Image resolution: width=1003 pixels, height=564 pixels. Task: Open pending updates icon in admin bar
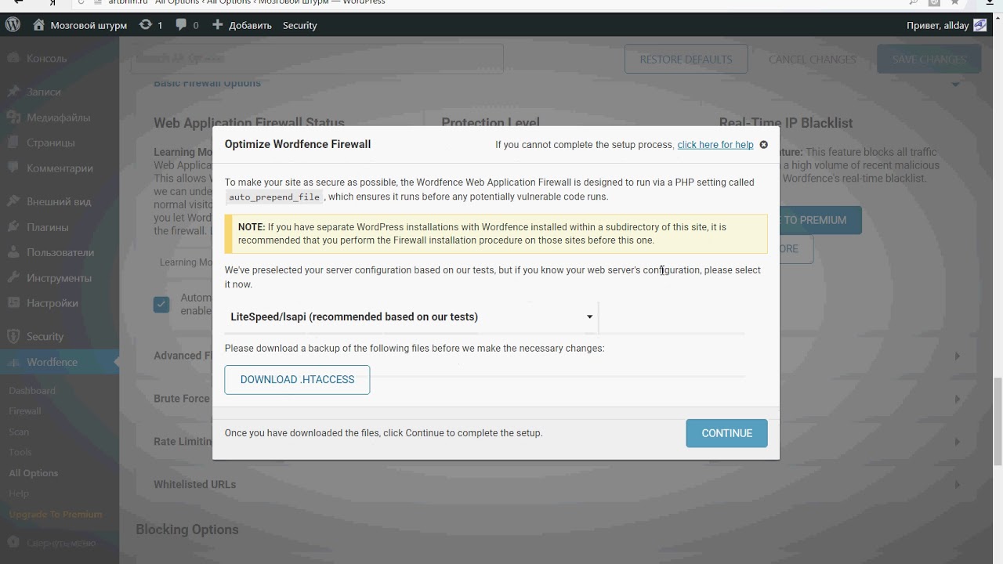click(146, 25)
